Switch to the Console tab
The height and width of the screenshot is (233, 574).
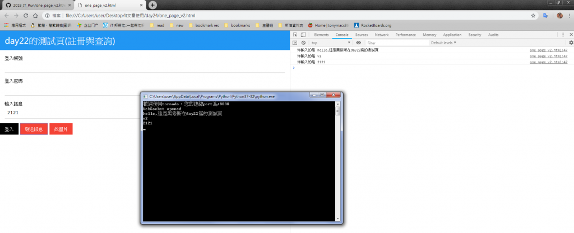(x=342, y=35)
